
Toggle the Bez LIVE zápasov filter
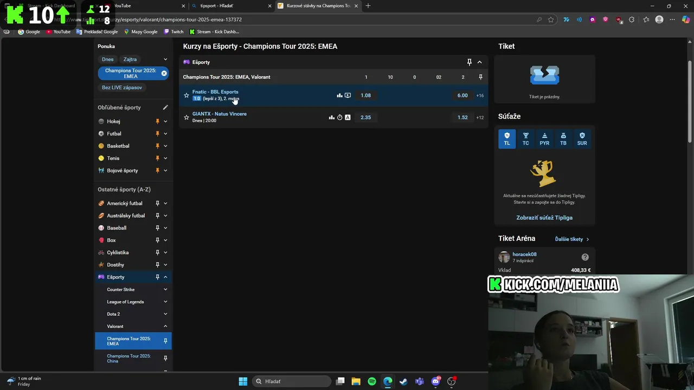122,87
